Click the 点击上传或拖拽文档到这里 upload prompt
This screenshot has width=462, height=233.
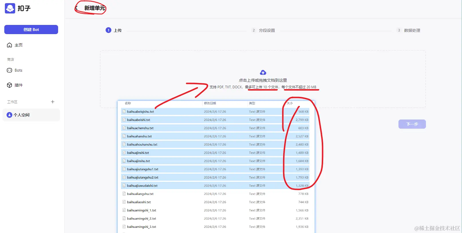263,80
